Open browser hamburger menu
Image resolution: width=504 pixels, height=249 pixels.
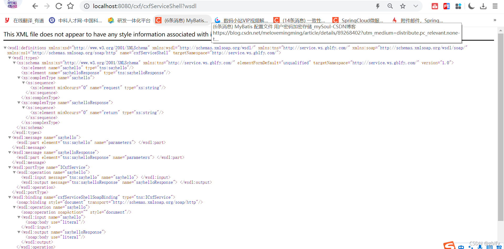[x=495, y=6]
